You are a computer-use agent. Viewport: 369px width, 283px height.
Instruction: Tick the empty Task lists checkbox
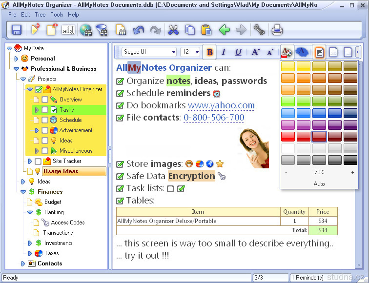170,189
